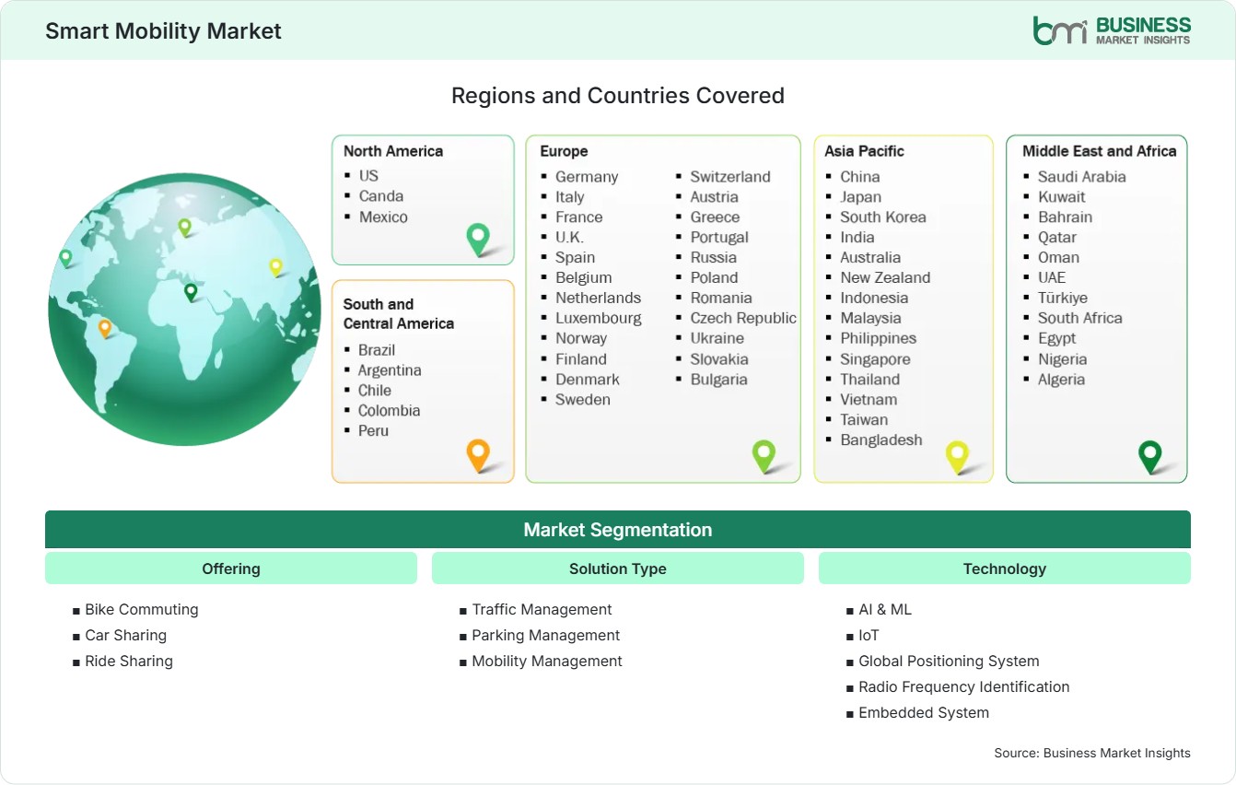This screenshot has height=785, width=1236.
Task: Click Türkiye in Middle East list
Action: coord(1063,298)
